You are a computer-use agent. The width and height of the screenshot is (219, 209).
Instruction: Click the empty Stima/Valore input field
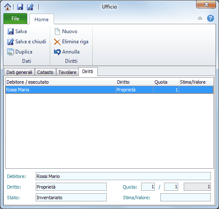coord(185,198)
